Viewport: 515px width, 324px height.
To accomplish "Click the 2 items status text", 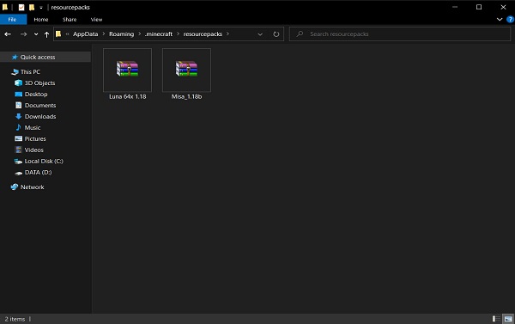I will (x=15, y=319).
